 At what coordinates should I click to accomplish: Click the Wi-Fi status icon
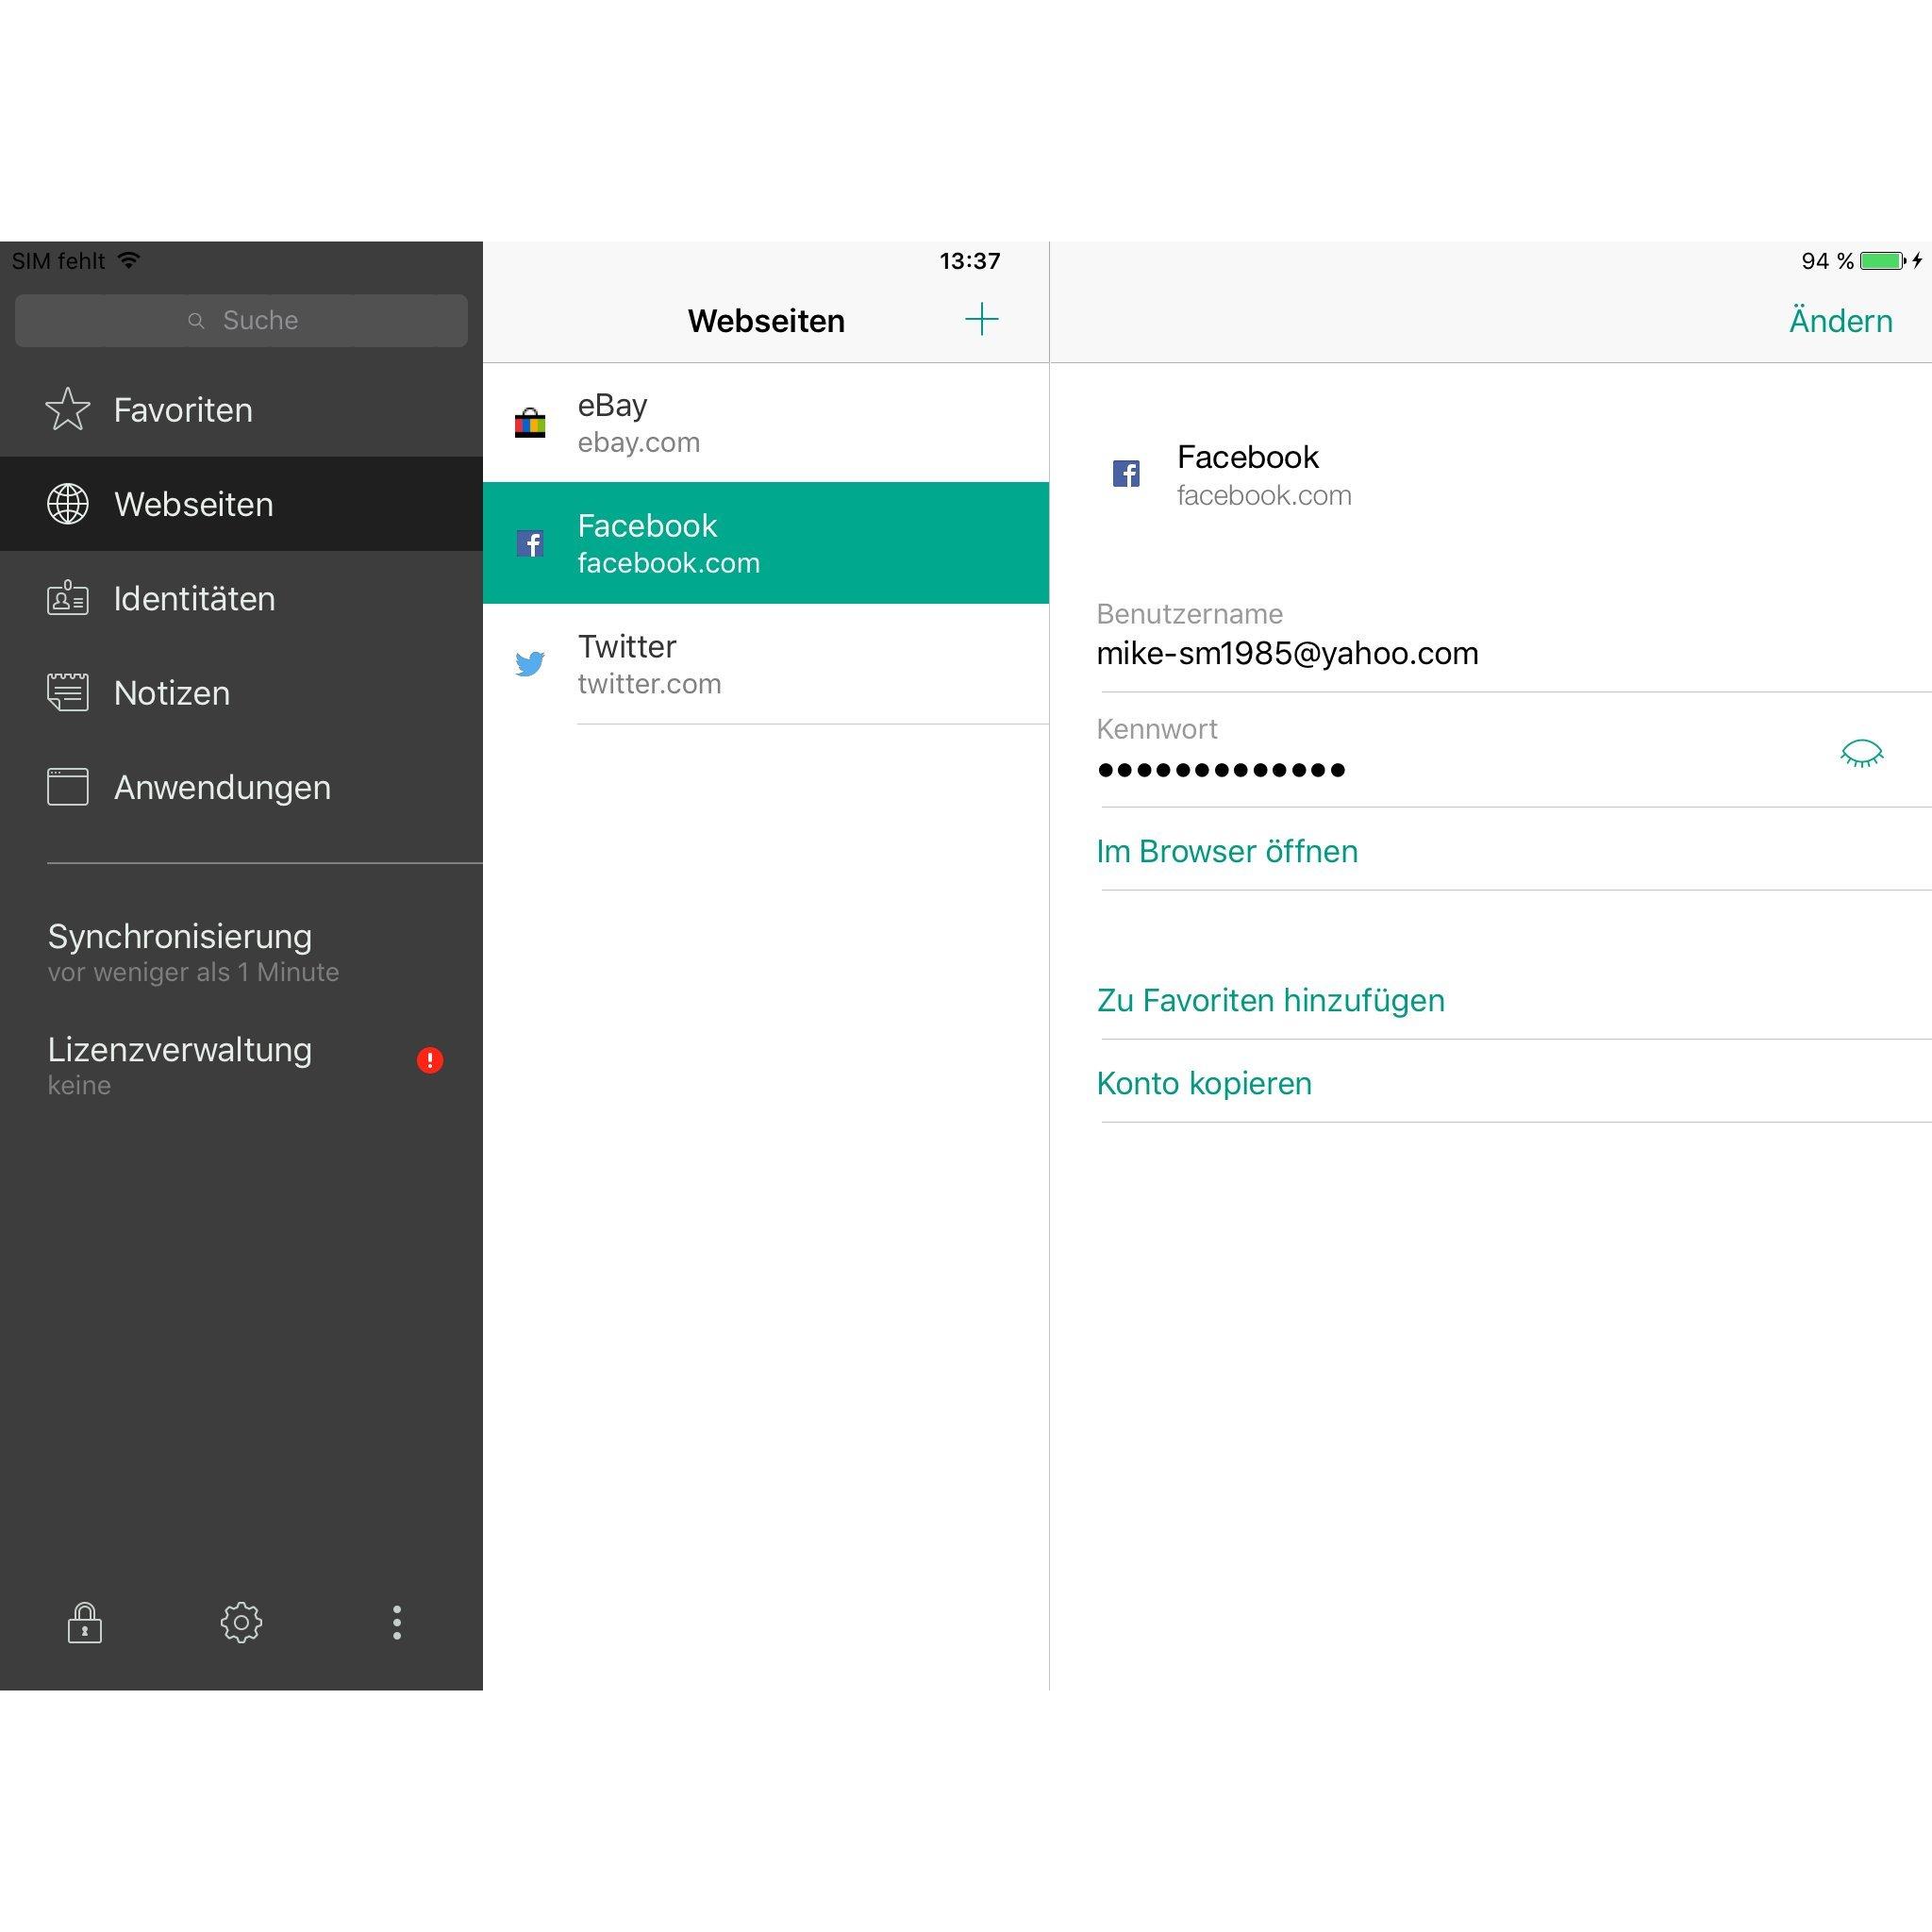tap(128, 260)
